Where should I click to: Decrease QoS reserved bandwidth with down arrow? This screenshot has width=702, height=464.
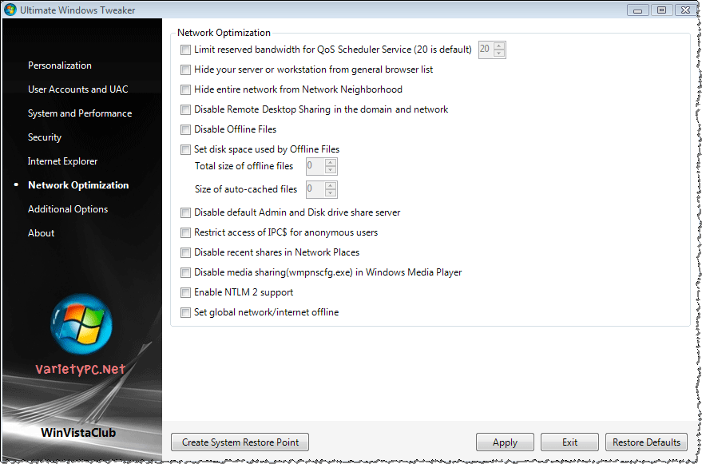point(499,54)
